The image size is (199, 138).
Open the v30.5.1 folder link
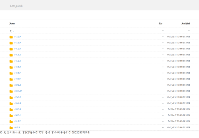[x=18, y=115]
